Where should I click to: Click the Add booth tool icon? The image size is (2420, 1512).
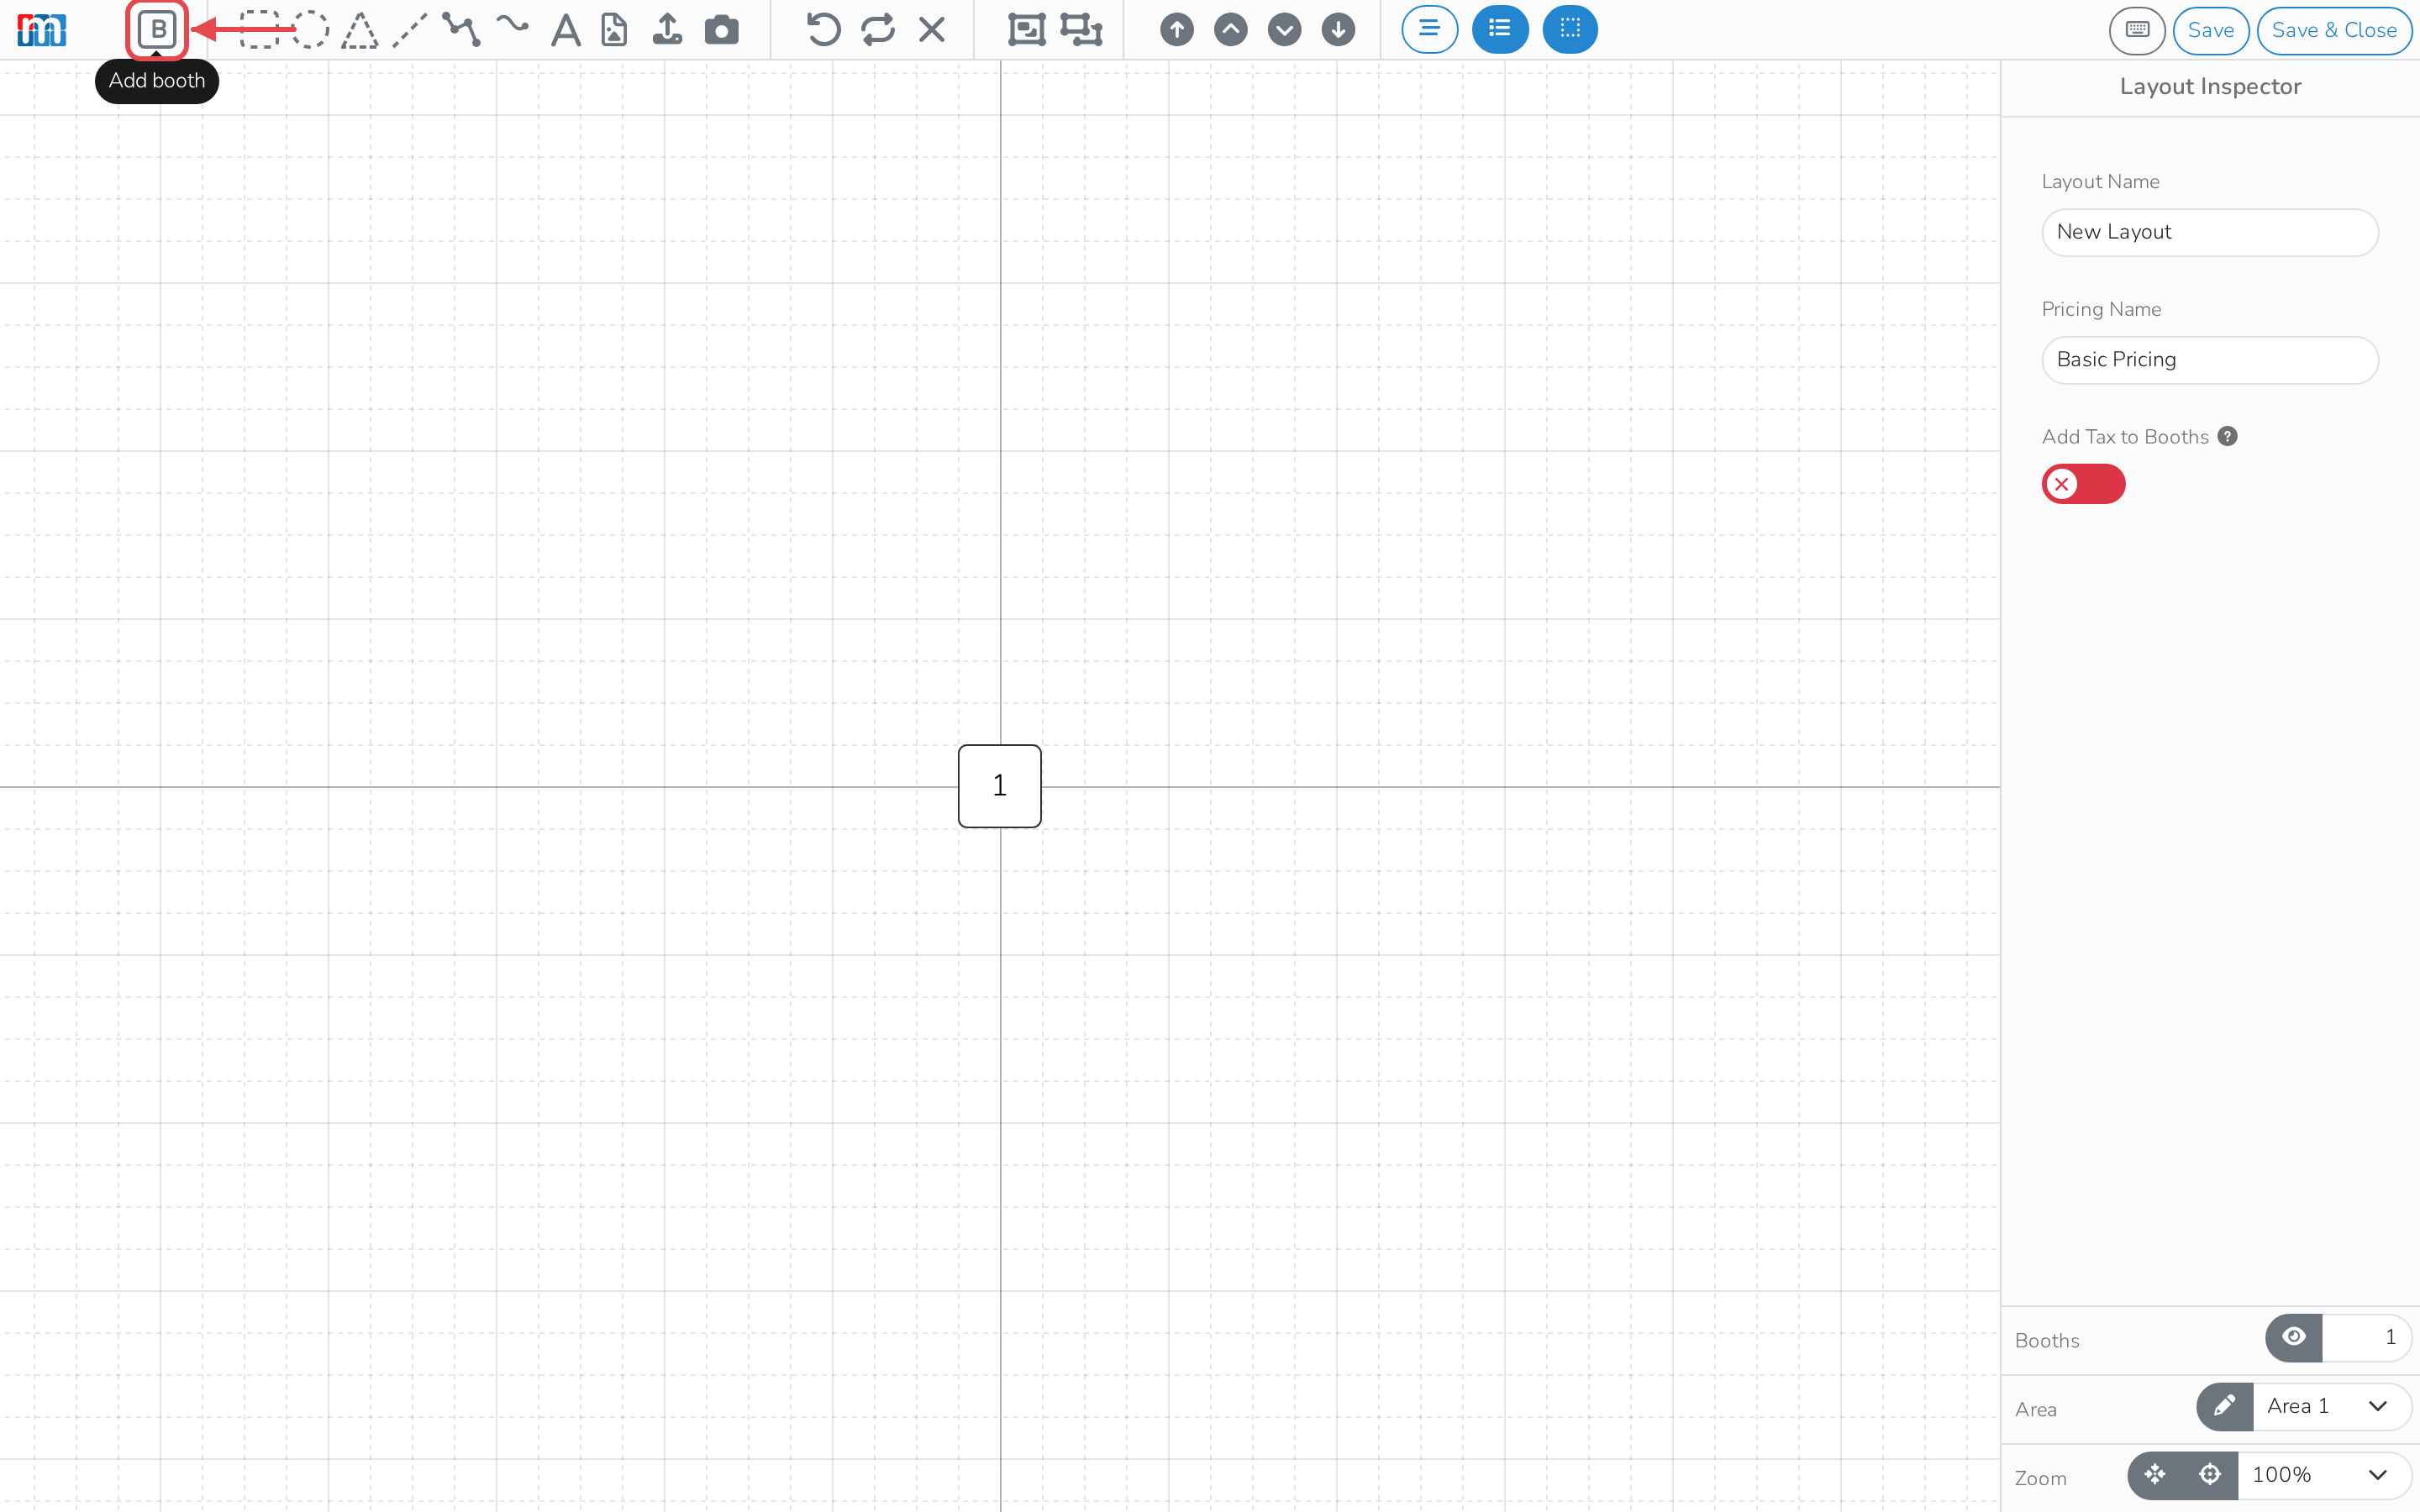(x=157, y=30)
